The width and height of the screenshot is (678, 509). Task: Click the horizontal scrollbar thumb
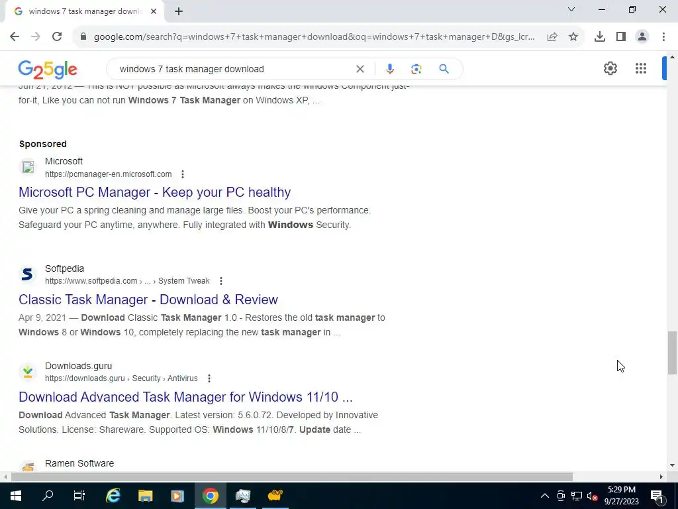[x=292, y=477]
